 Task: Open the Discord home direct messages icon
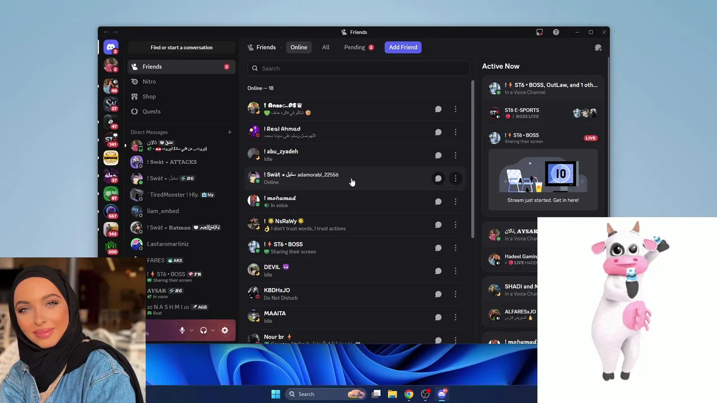[x=111, y=48]
